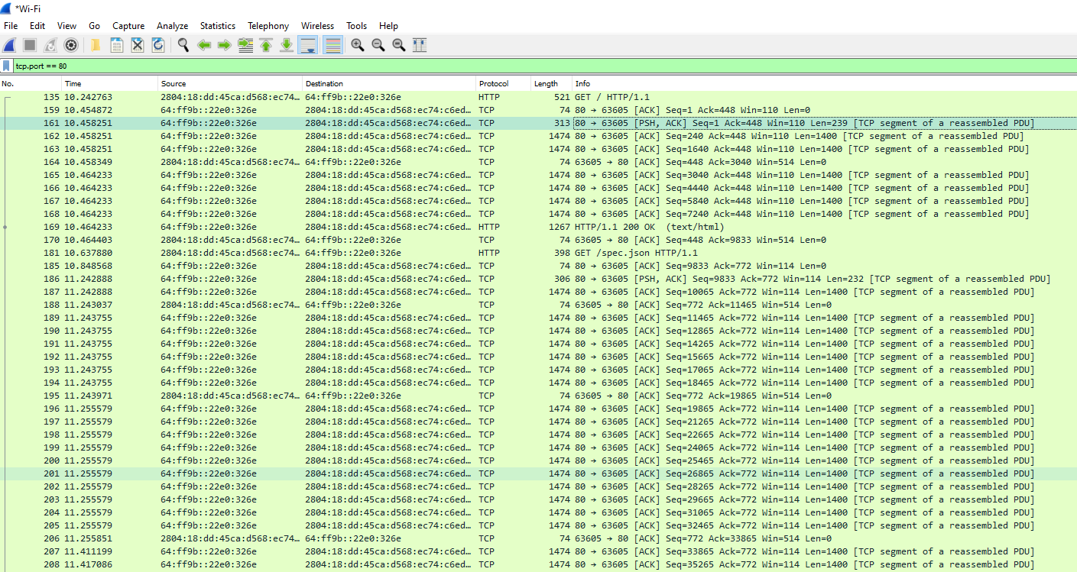Jump to the last packet
This screenshot has height=572, width=1077.
tap(285, 44)
